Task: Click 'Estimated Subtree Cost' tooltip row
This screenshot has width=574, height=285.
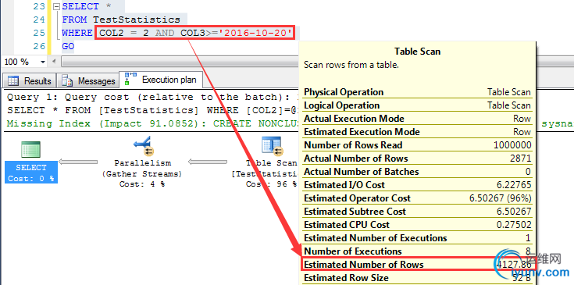Action: click(417, 212)
